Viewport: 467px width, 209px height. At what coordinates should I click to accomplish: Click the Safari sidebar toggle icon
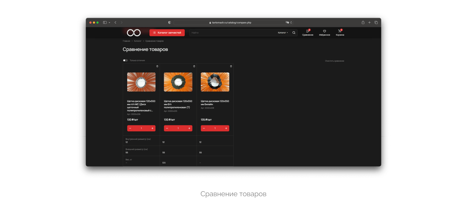[x=105, y=22]
